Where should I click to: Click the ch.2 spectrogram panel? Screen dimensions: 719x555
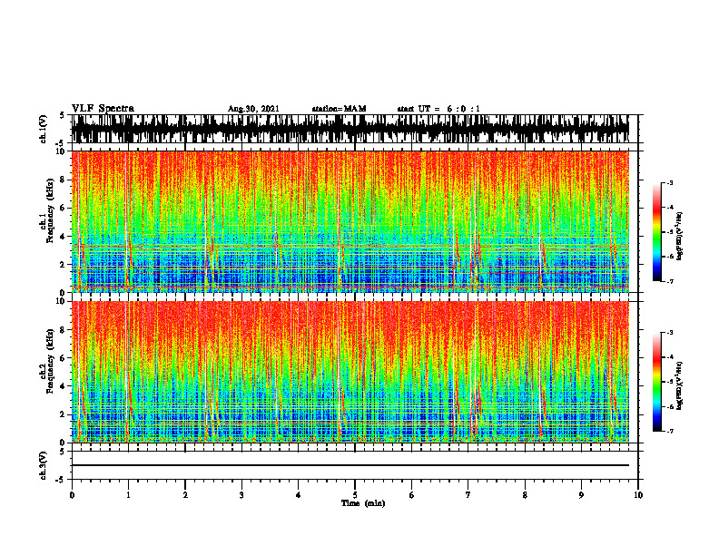point(350,372)
